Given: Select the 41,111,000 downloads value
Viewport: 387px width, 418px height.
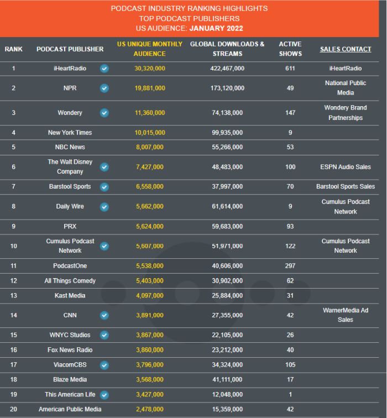Looking at the screenshot, I should point(227,380).
